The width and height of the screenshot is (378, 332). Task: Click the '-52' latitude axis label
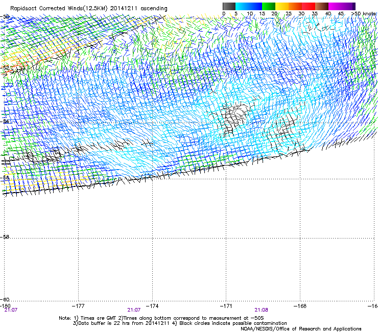(5, 68)
